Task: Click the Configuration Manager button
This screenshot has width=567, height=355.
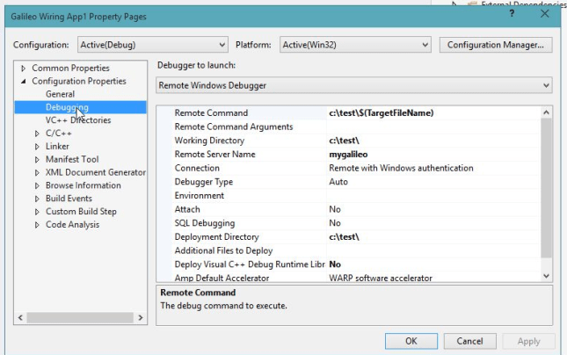Action: [495, 45]
